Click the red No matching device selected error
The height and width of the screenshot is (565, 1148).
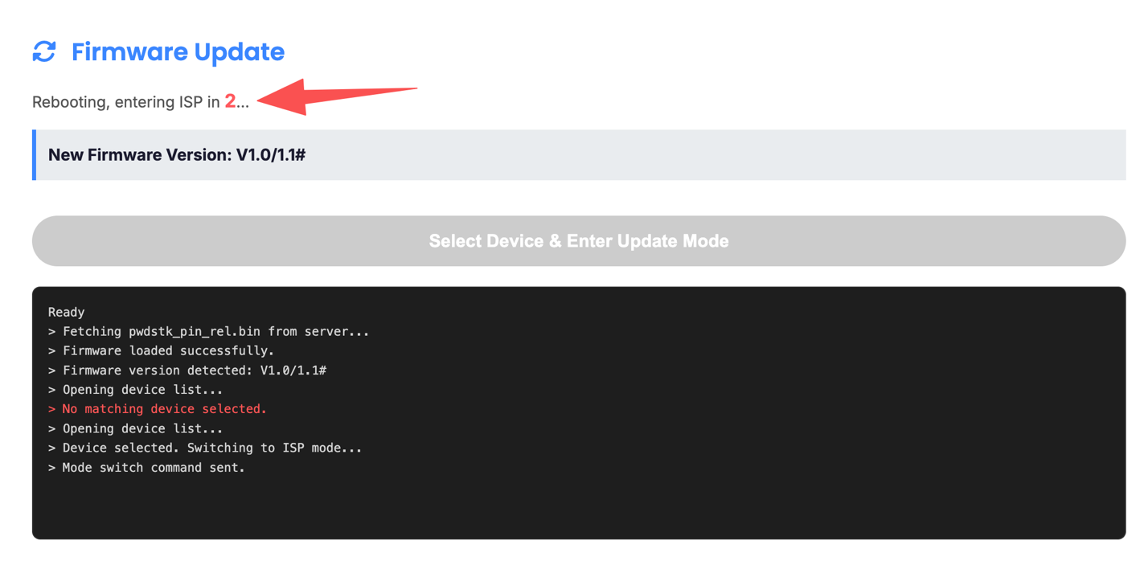point(157,409)
